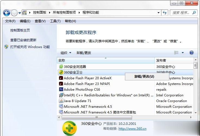Select Adobe Flash Player 23 NPAPI entry

click(87, 84)
